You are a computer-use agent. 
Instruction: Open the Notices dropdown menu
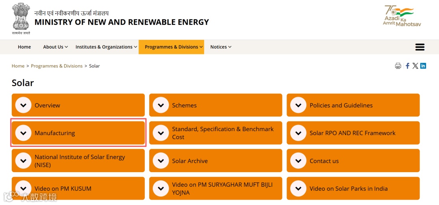click(221, 47)
